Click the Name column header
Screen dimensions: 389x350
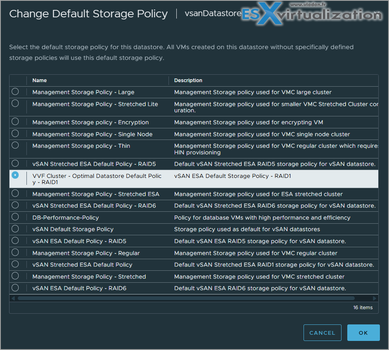(40, 80)
